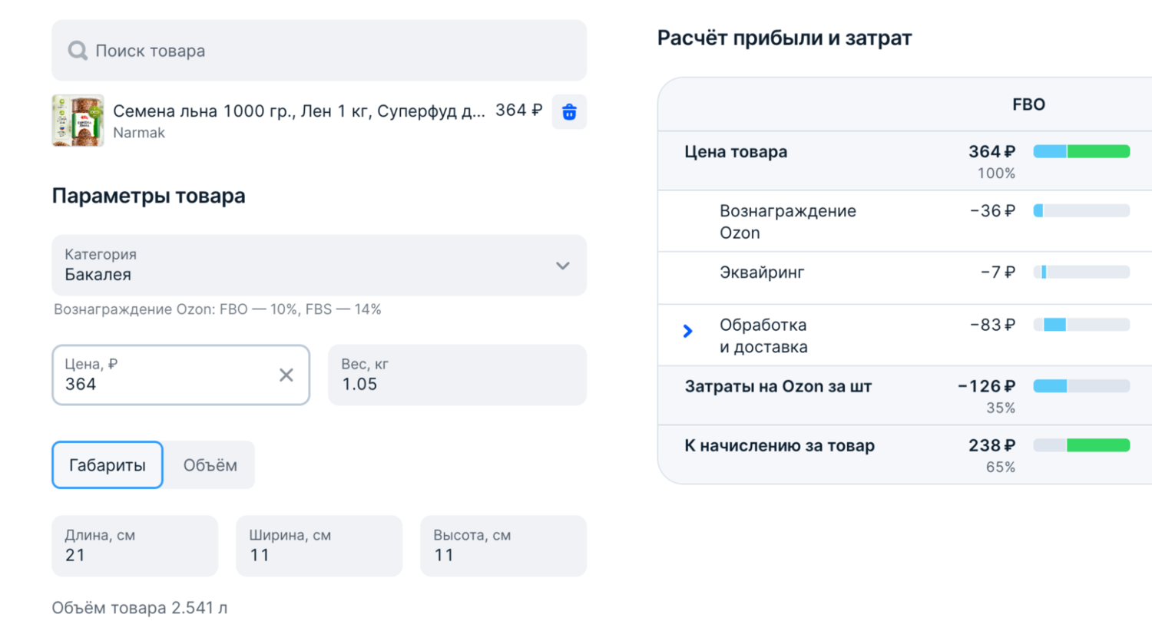Clear the price field with X icon
The image size is (1152, 641).
[286, 375]
